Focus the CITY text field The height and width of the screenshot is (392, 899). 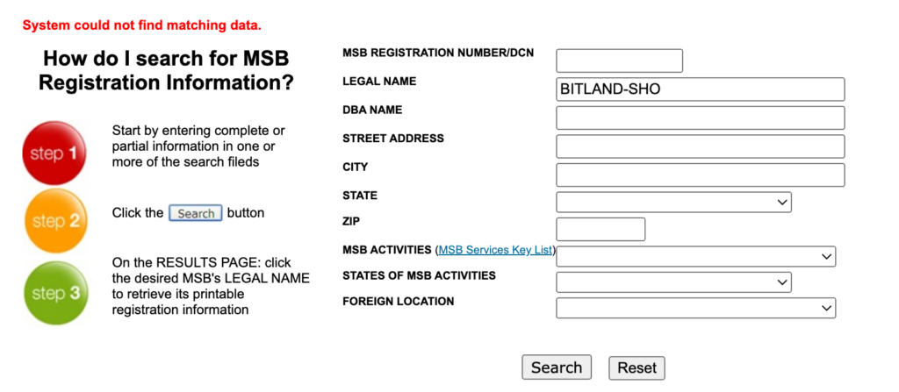coord(700,175)
